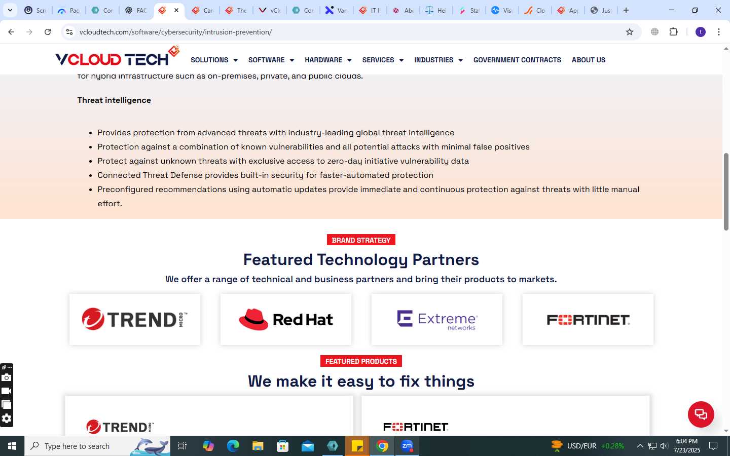Open a new browser tab
Image resolution: width=730 pixels, height=456 pixels.
coord(626,10)
